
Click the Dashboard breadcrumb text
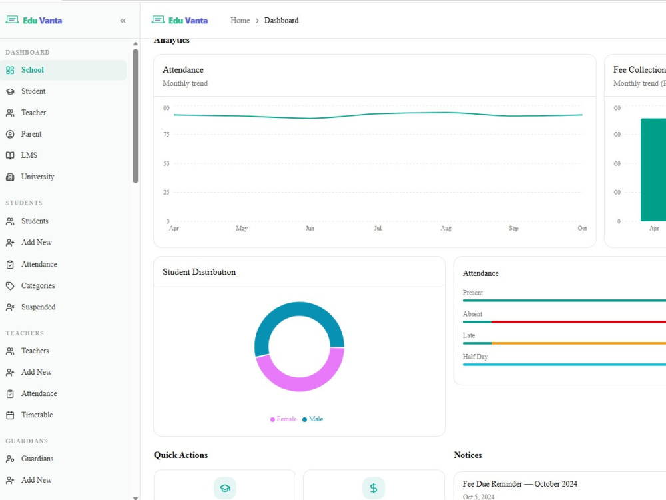[281, 21]
